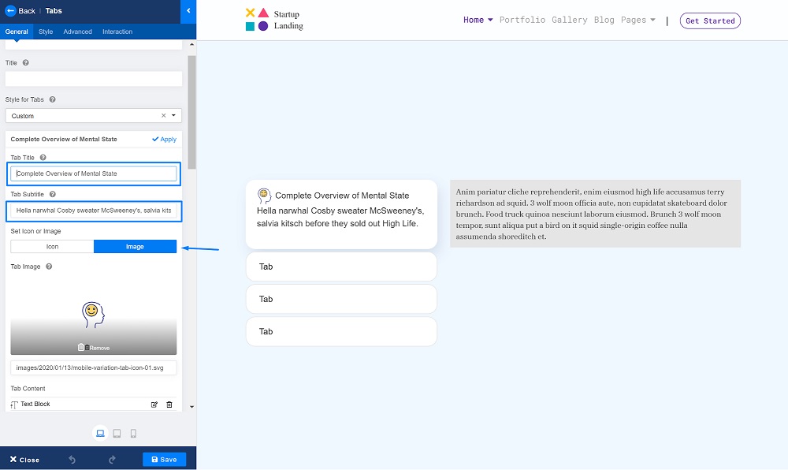Expand the Pages navigation menu
This screenshot has height=470, width=788.
pos(637,21)
